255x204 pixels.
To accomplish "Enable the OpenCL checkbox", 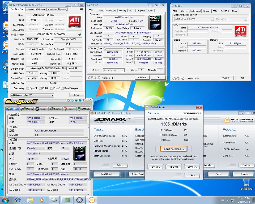I will (28, 88).
